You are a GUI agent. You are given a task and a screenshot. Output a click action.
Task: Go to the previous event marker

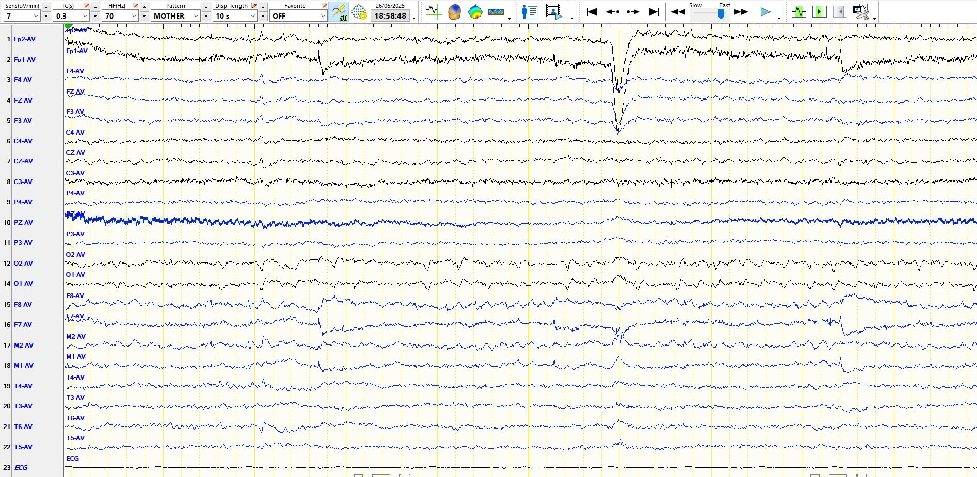(x=613, y=12)
